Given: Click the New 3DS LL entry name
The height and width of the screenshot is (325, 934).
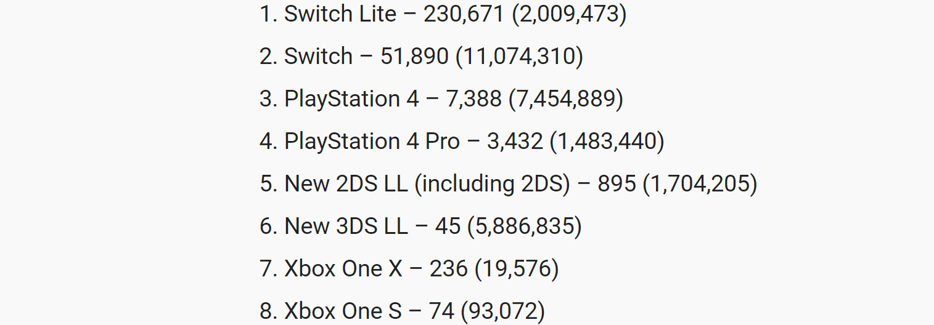Looking at the screenshot, I should 346,226.
